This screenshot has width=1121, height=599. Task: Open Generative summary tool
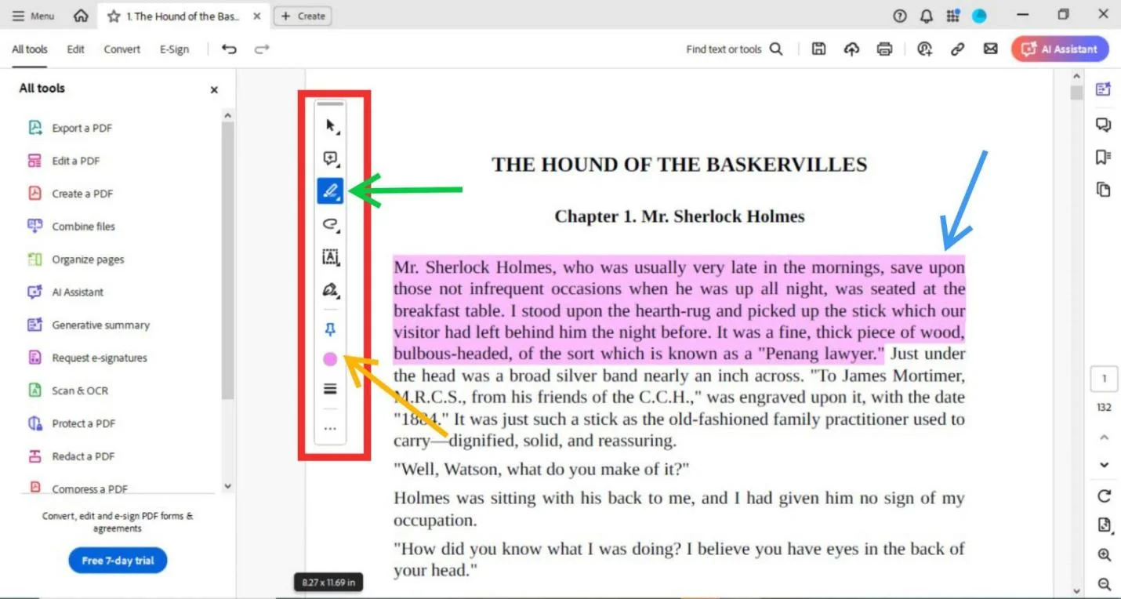(x=89, y=325)
